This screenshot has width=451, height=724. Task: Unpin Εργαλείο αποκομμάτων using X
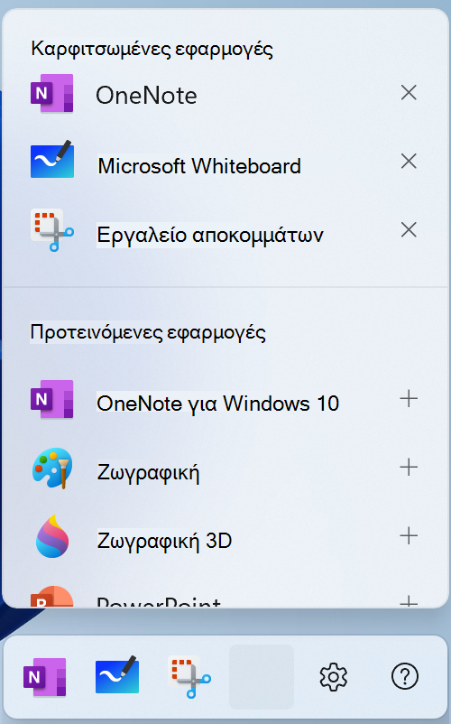point(409,230)
